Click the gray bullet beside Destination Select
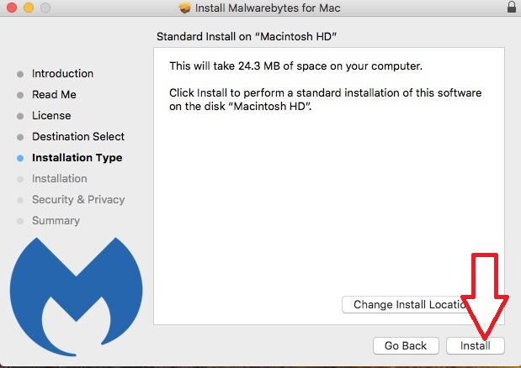This screenshot has height=368, width=521. pyautogui.click(x=20, y=137)
